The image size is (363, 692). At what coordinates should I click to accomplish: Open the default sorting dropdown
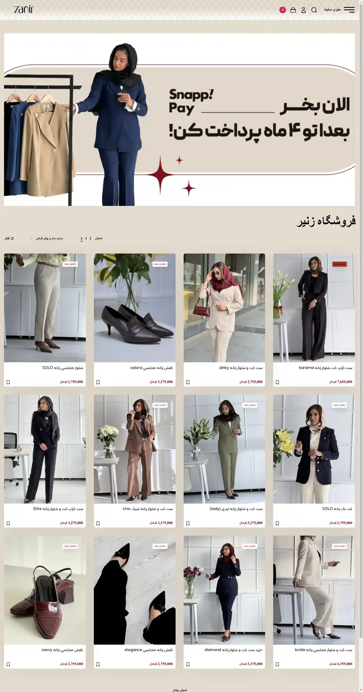[47, 238]
